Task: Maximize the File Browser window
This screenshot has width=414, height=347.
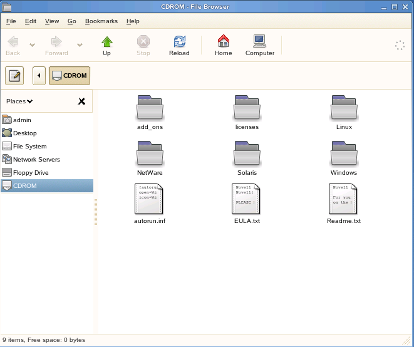Action: coord(395,7)
